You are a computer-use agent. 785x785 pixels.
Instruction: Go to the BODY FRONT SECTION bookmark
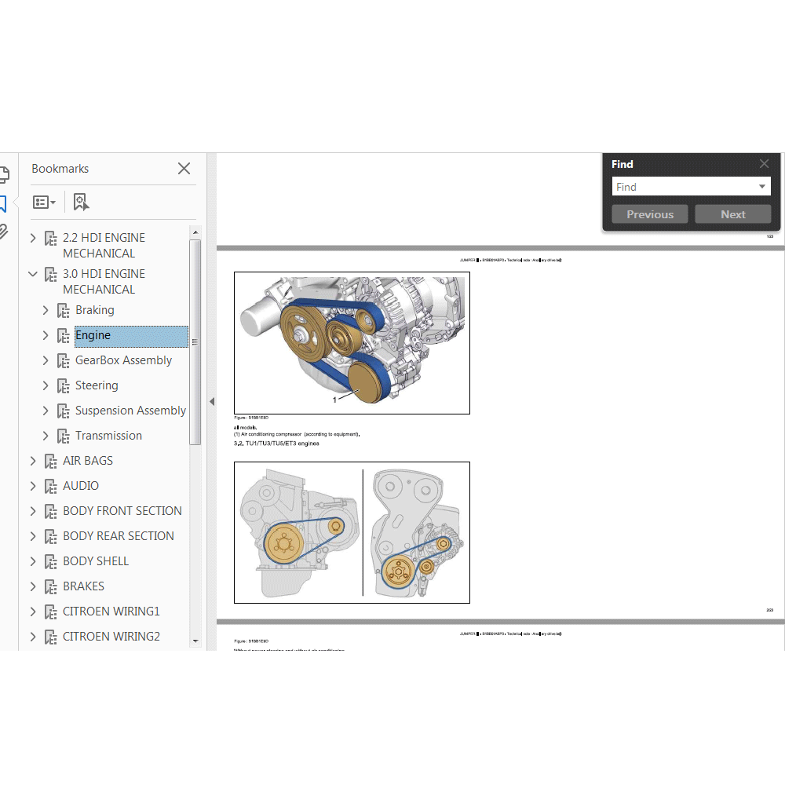click(122, 511)
